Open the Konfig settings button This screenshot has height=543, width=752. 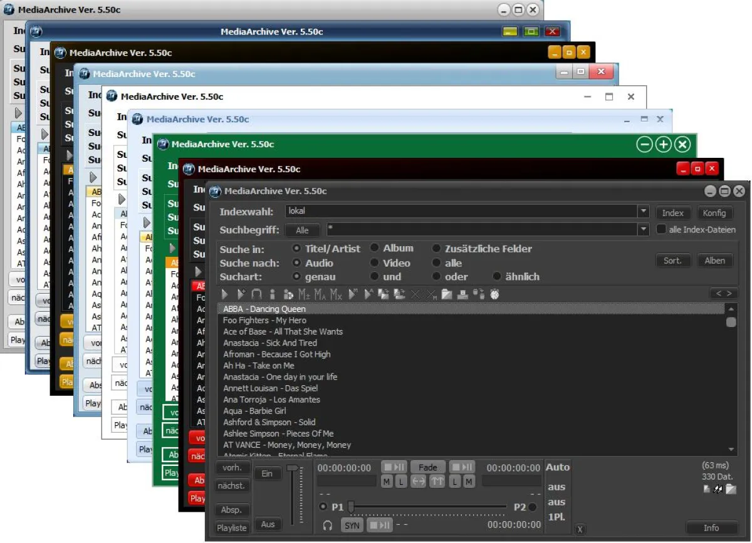(714, 213)
